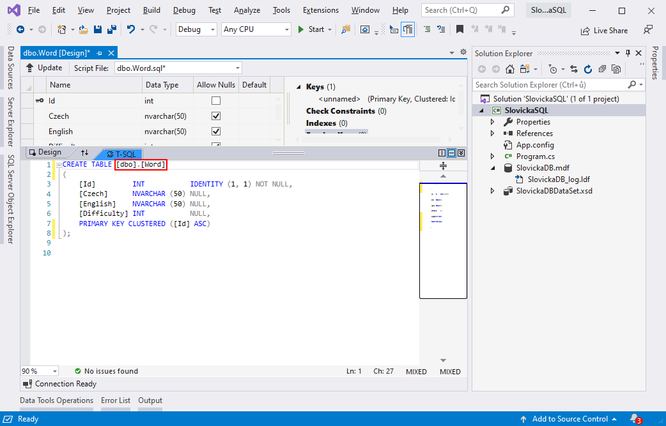Save the current file with the floppy icon
This screenshot has height=426, width=666.
click(98, 29)
